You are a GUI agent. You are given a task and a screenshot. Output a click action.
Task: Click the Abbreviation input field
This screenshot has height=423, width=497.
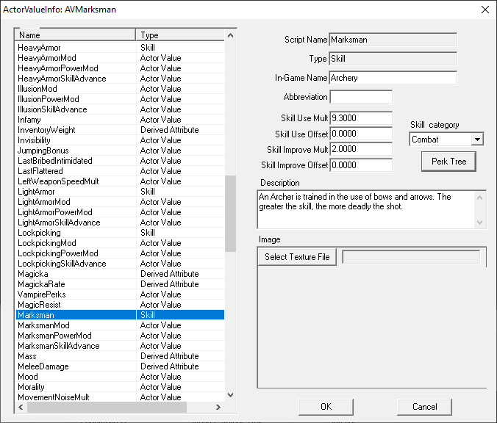coord(361,97)
